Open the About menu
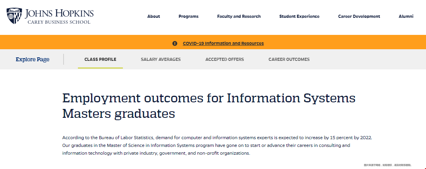The width and height of the screenshot is (426, 169). 153,16
